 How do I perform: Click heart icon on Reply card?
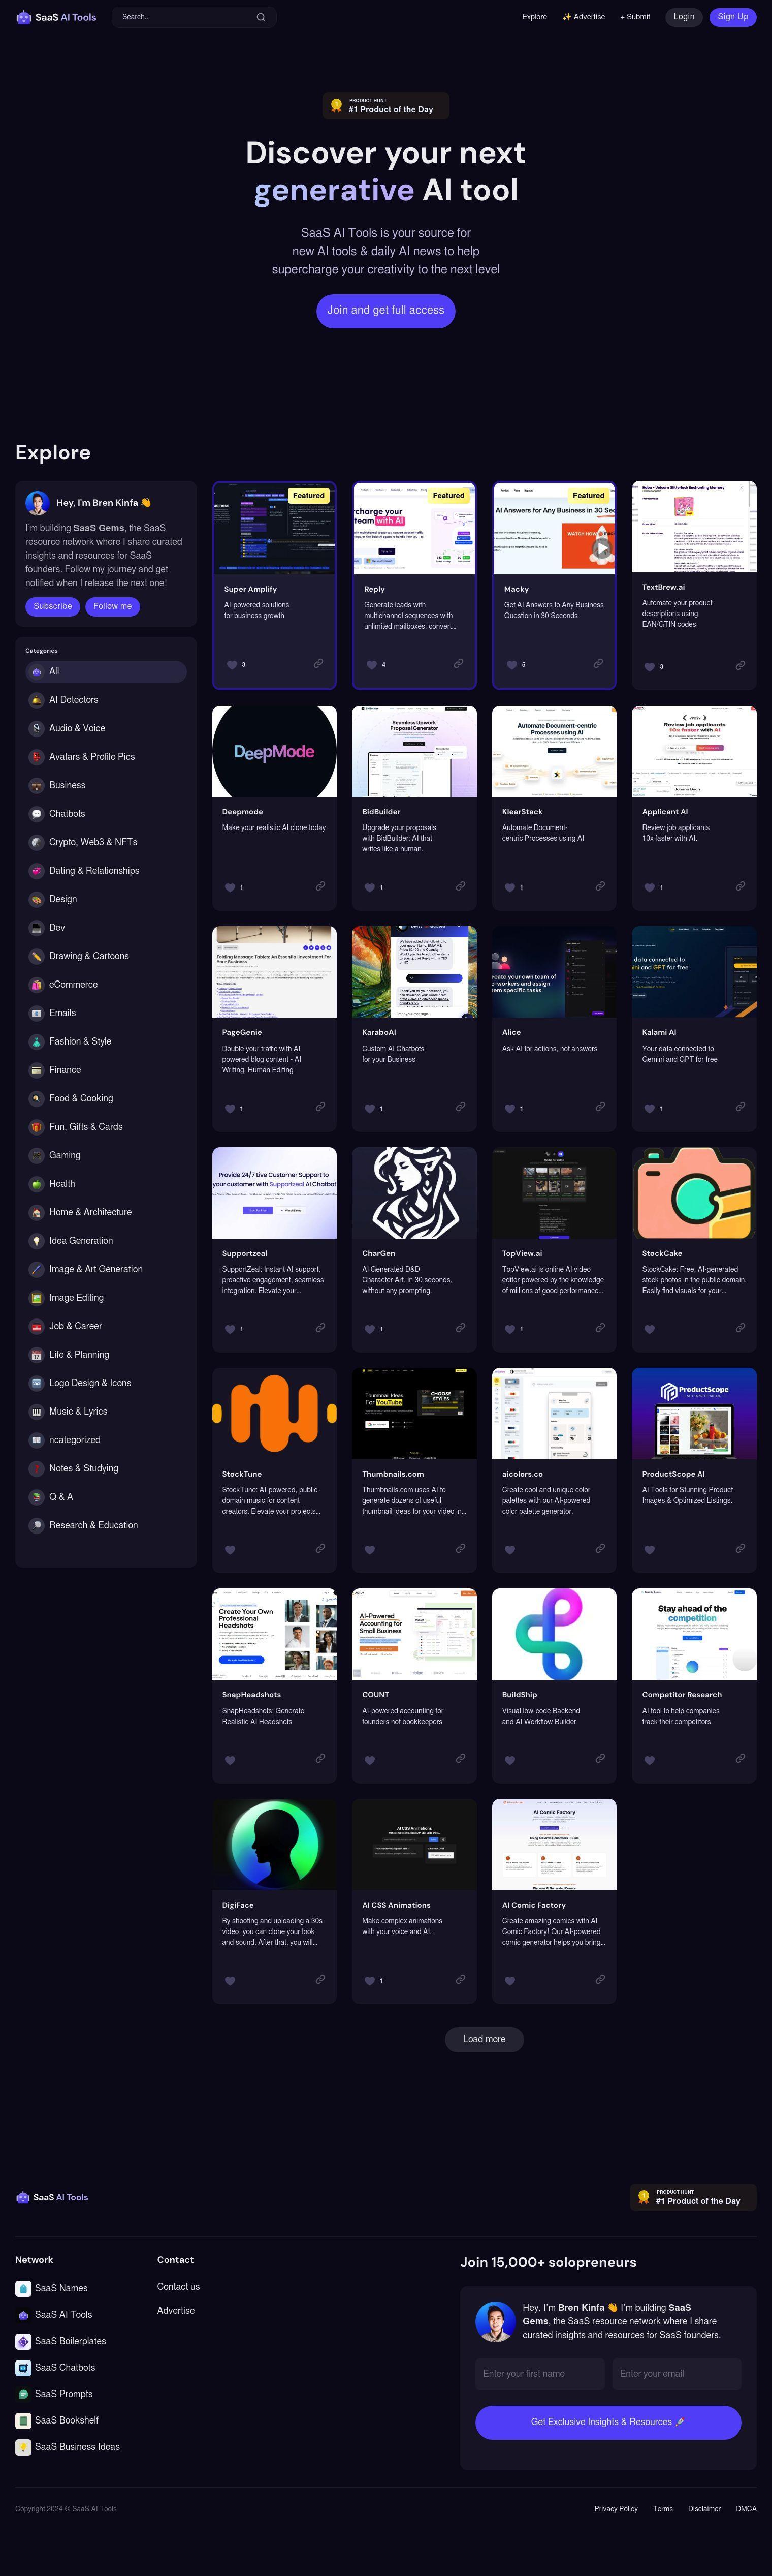371,665
